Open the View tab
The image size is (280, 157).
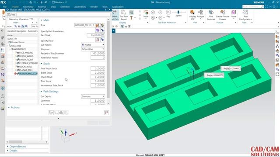point(53,7)
